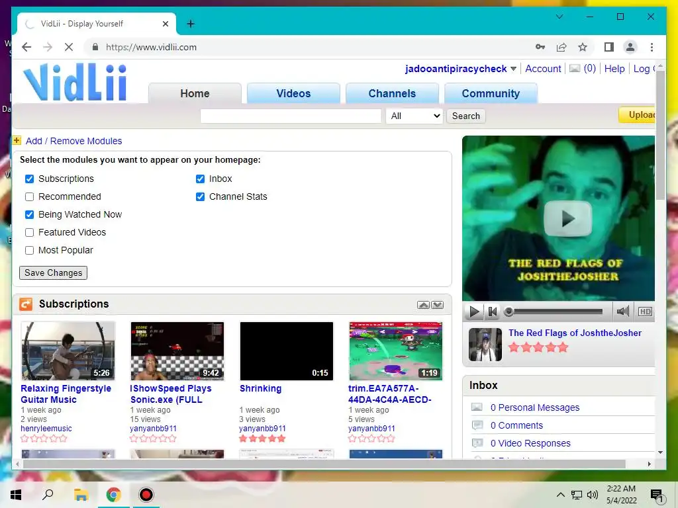Image resolution: width=678 pixels, height=508 pixels.
Task: Click the restart/previous player button
Action: click(x=493, y=312)
